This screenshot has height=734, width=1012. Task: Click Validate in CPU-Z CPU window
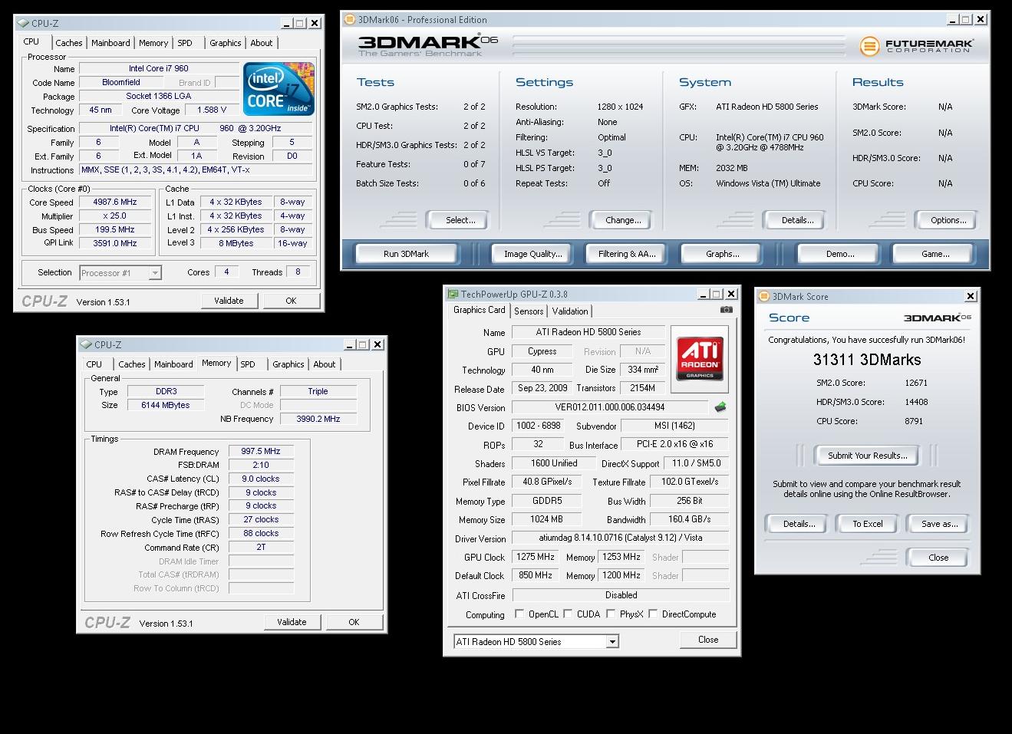(229, 301)
